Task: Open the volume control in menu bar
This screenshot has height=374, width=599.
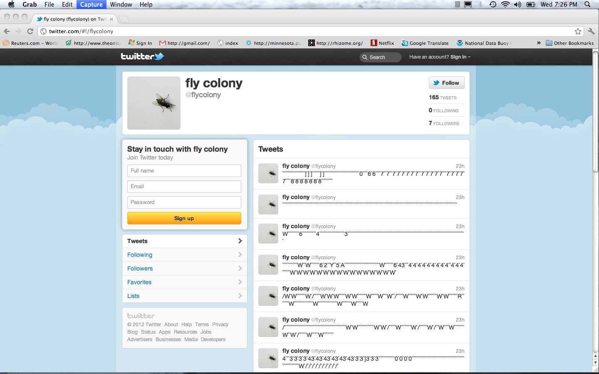Action: tap(517, 5)
